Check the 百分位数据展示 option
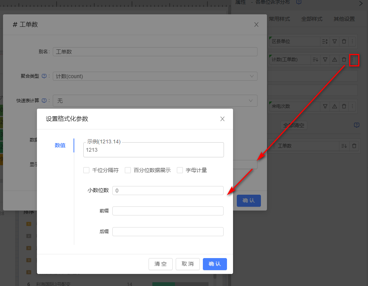 pyautogui.click(x=128, y=170)
